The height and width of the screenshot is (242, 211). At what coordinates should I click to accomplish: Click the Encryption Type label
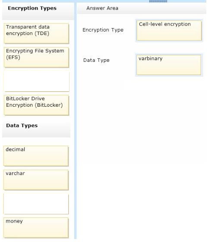coord(103,30)
